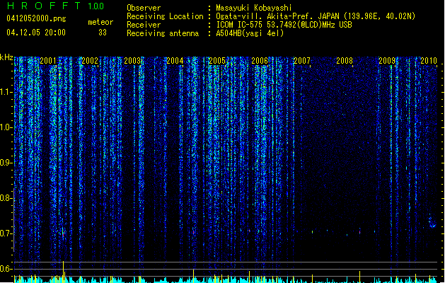445x283 pixels.
Task: Click the Receiving Location label
Action: click(165, 16)
